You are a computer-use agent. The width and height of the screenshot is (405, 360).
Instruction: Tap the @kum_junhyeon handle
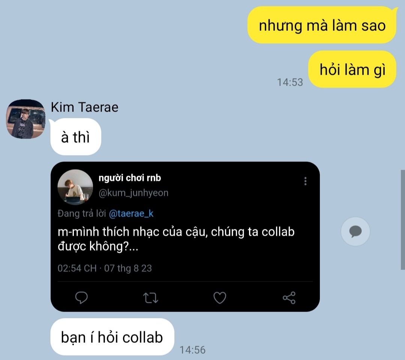point(133,193)
